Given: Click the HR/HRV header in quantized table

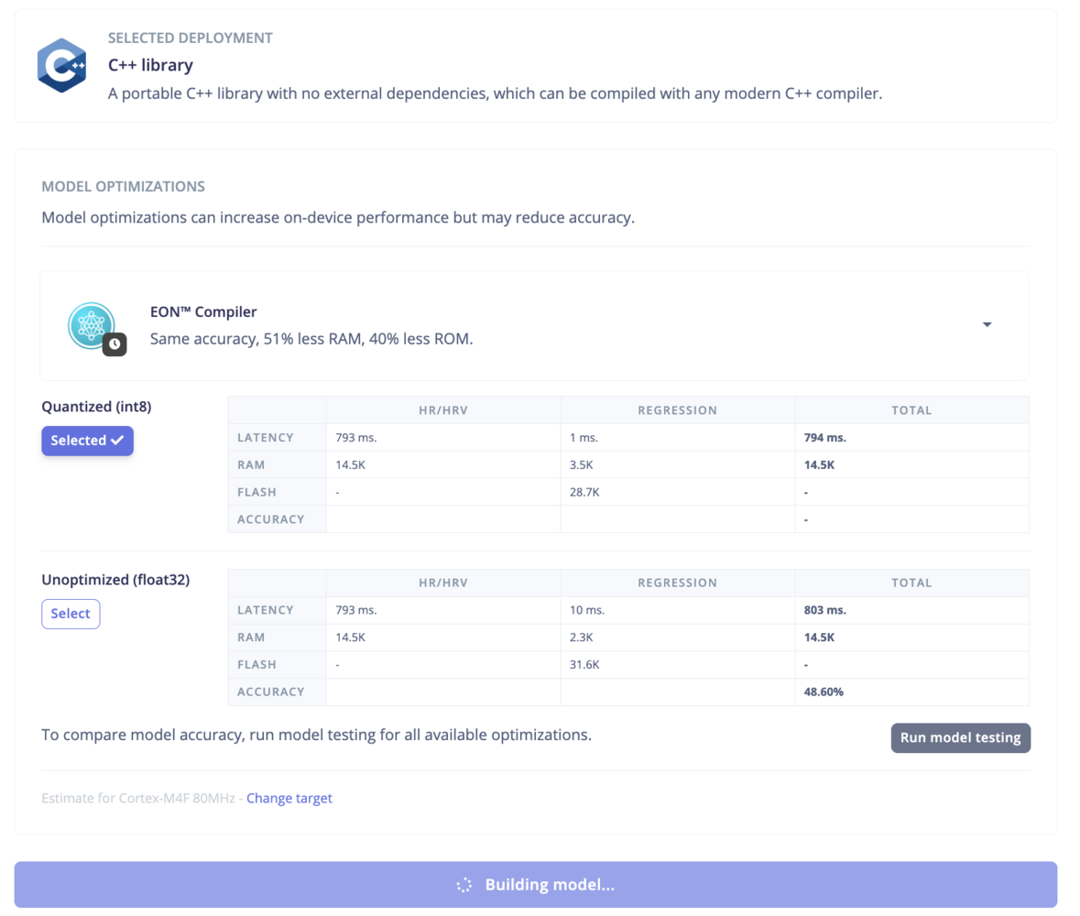Looking at the screenshot, I should point(443,410).
